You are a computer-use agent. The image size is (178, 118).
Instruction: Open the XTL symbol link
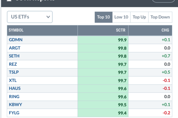pos(13,80)
